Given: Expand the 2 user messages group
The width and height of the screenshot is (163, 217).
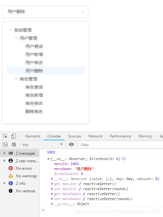Looking at the screenshot, I should pos(4,161).
